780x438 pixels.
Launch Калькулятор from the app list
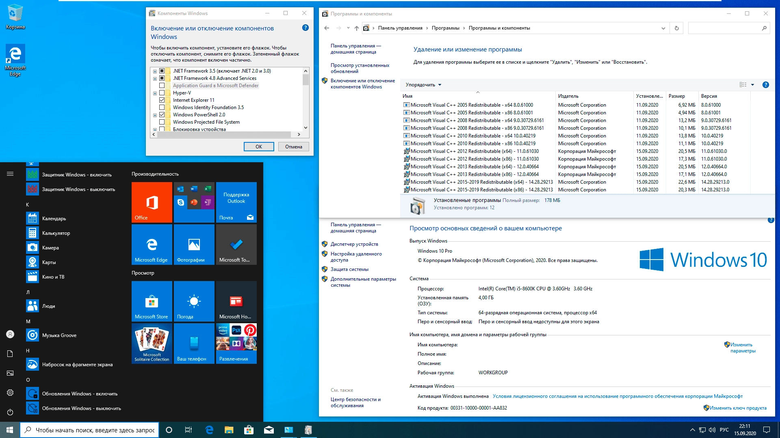click(x=73, y=233)
